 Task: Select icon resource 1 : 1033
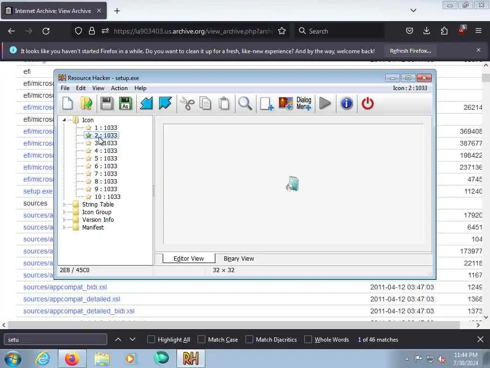pyautogui.click(x=106, y=127)
